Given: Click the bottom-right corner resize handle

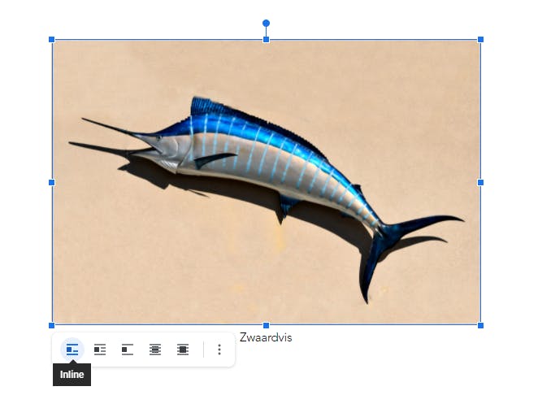Looking at the screenshot, I should point(480,325).
